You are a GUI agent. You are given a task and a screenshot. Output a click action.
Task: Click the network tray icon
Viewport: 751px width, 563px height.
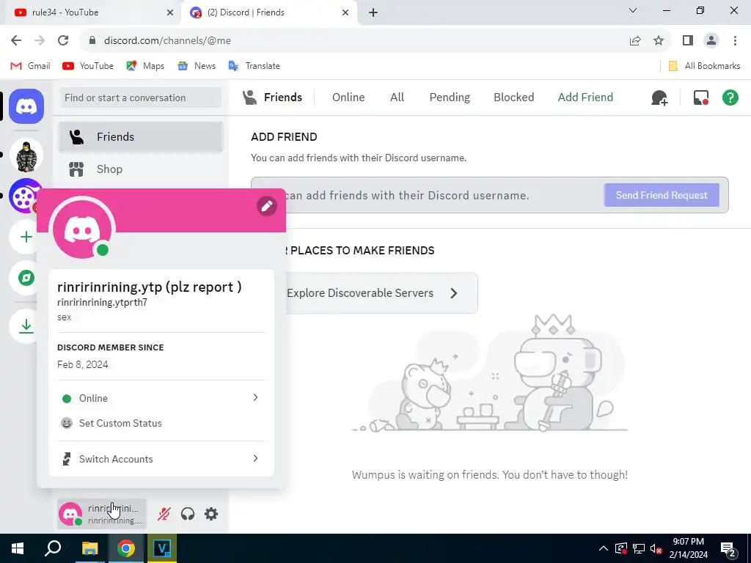click(x=639, y=548)
